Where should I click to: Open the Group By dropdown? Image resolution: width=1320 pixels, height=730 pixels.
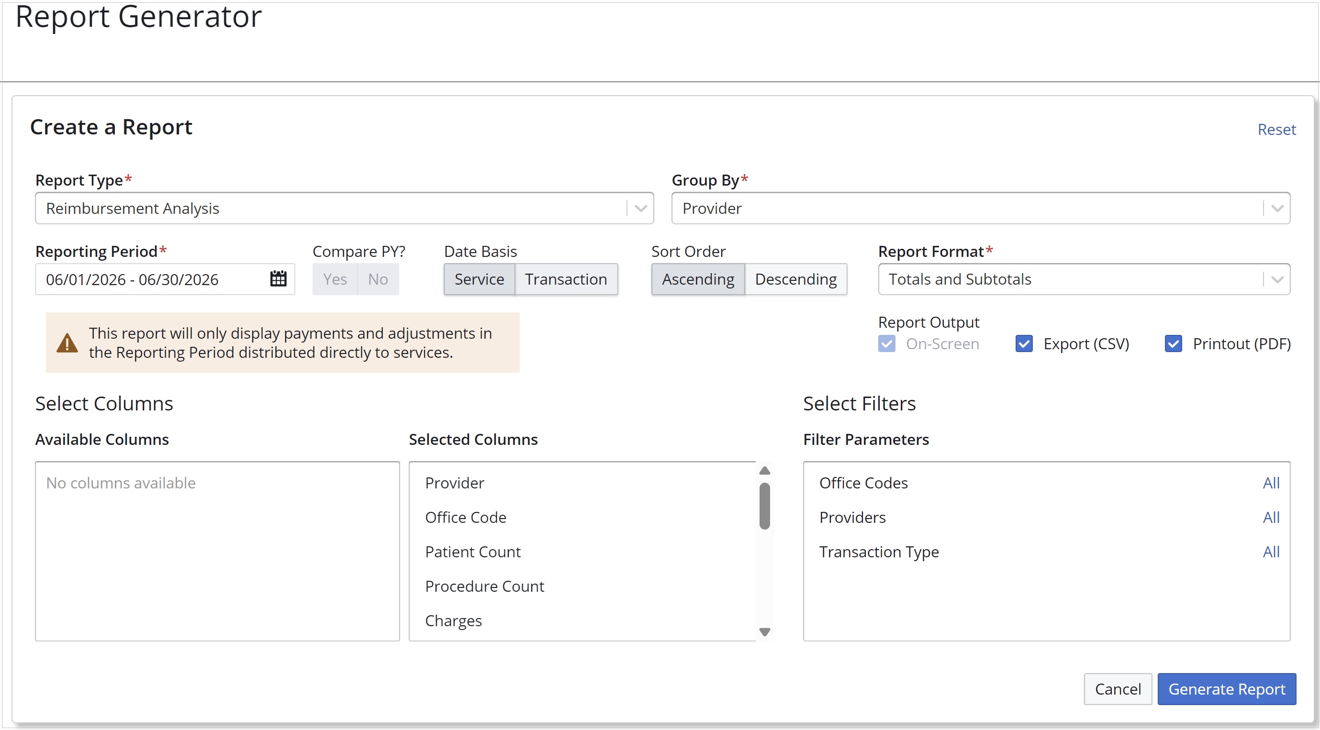click(981, 208)
